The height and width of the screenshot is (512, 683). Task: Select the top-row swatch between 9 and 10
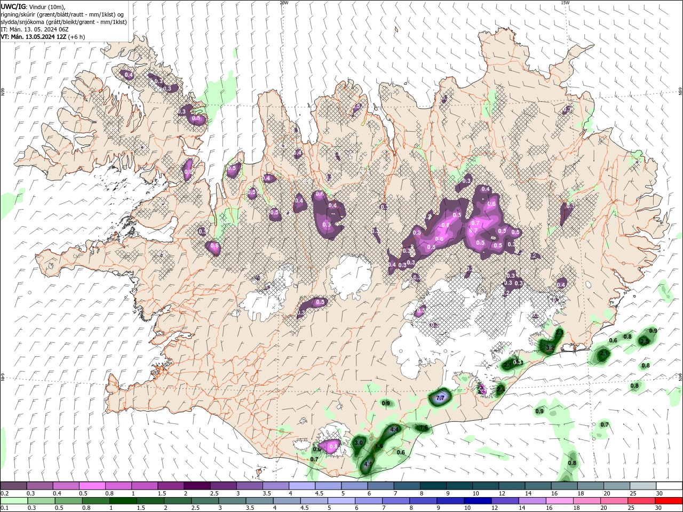tap(459, 486)
